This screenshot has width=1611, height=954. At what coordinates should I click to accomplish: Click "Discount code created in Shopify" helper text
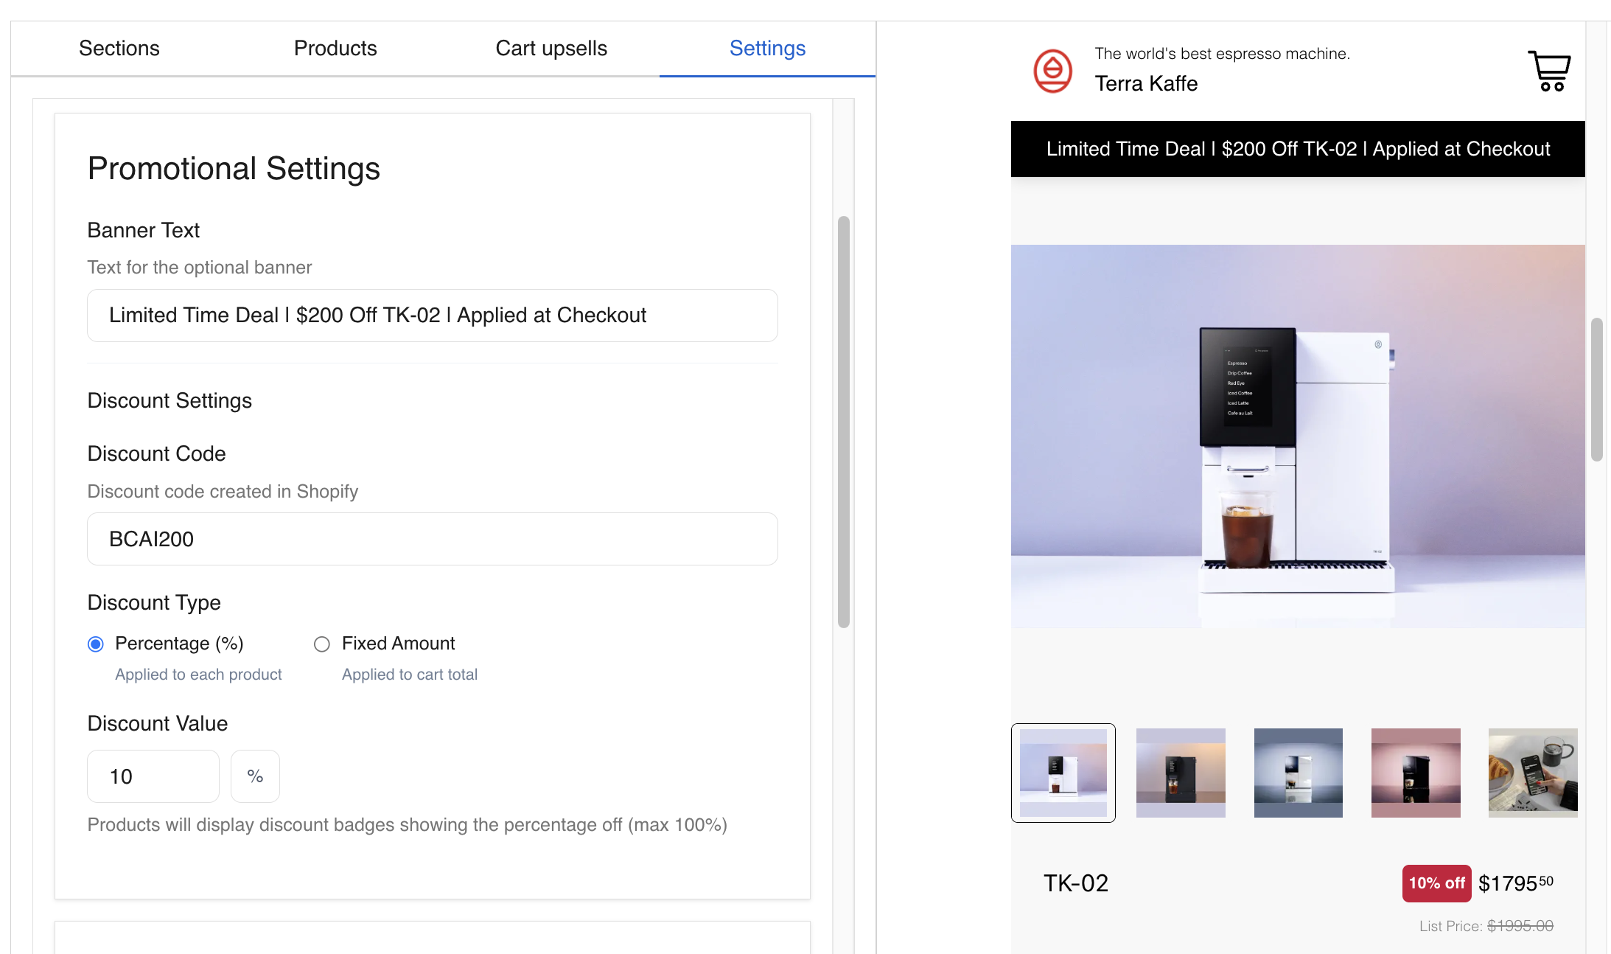(223, 492)
